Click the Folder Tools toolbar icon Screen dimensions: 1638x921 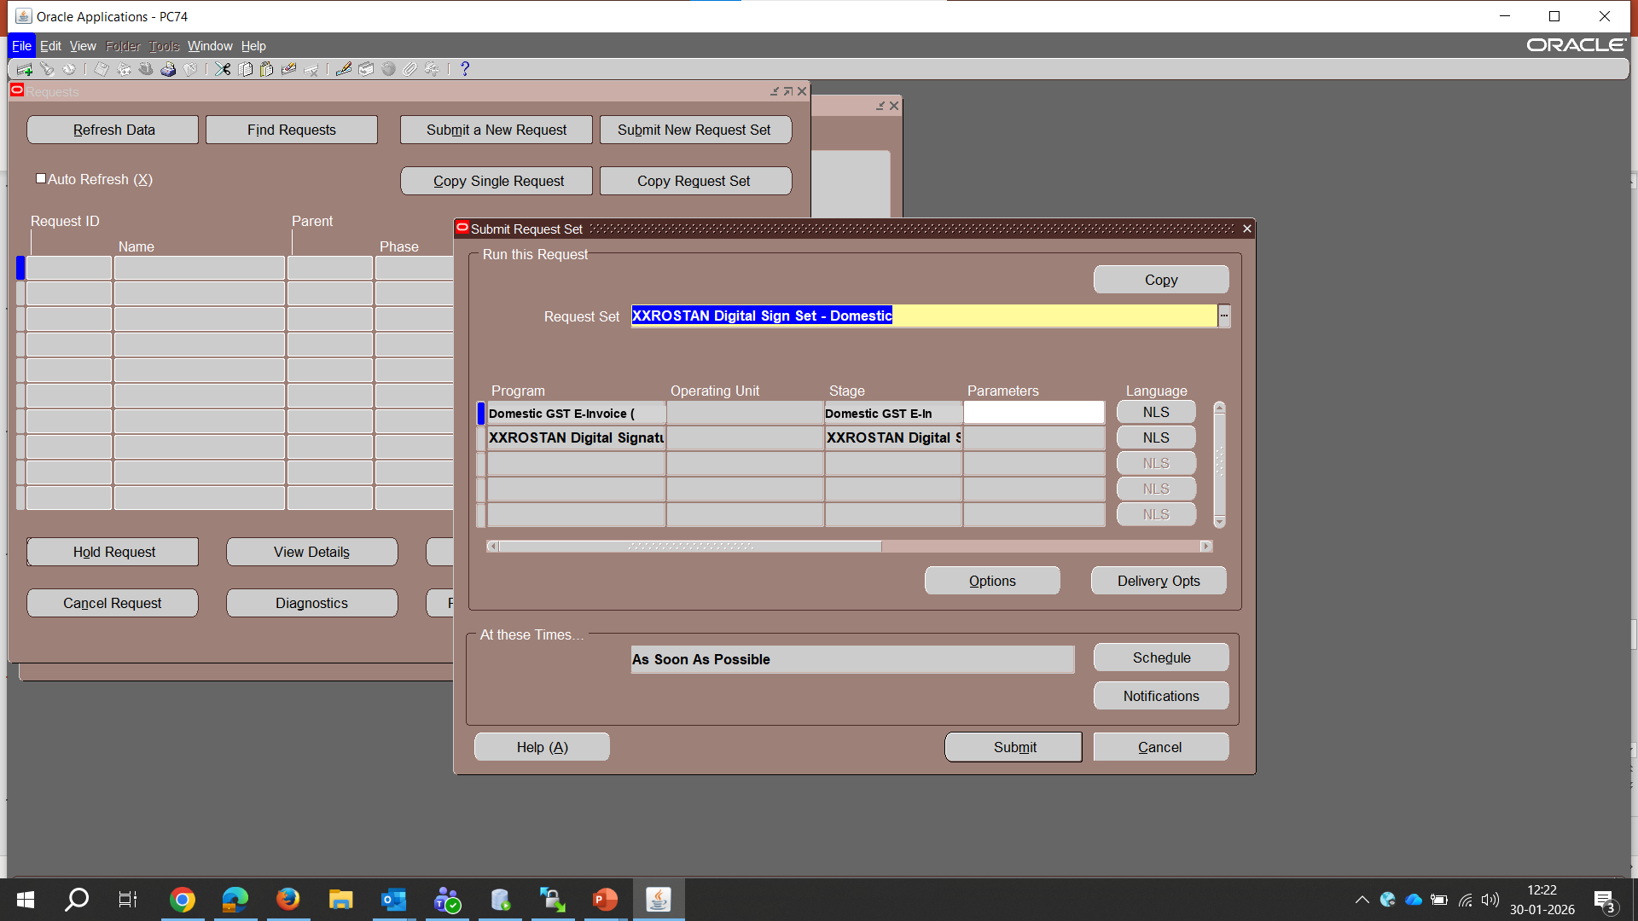click(x=433, y=69)
